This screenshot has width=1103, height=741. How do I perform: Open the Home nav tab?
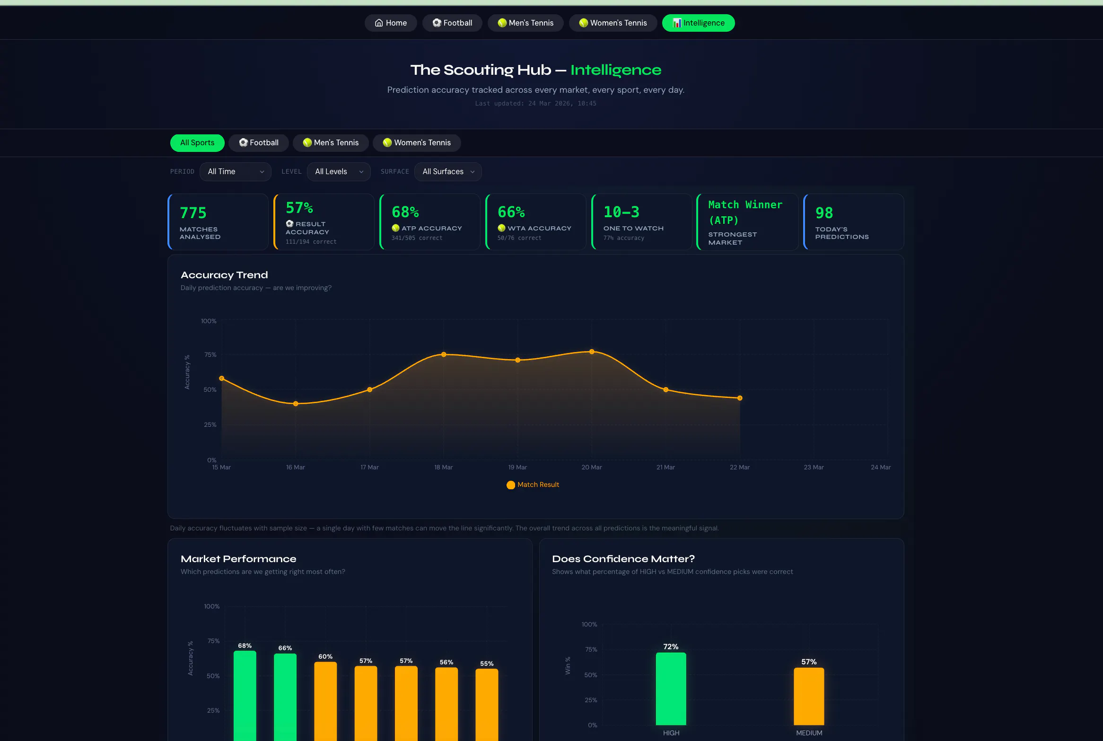coord(391,23)
